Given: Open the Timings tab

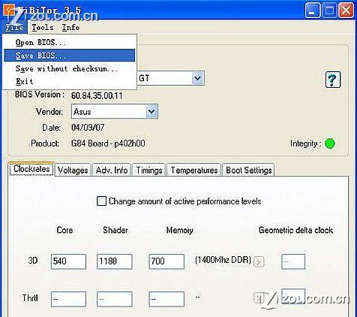Looking at the screenshot, I should [x=149, y=171].
